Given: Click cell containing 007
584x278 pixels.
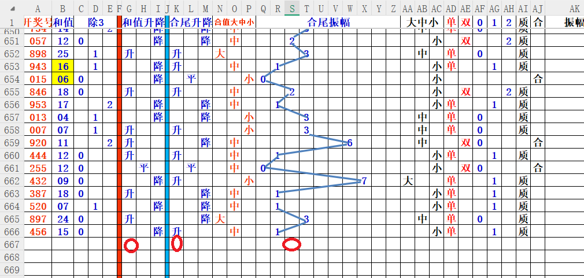Looking at the screenshot, I should coord(38,130).
